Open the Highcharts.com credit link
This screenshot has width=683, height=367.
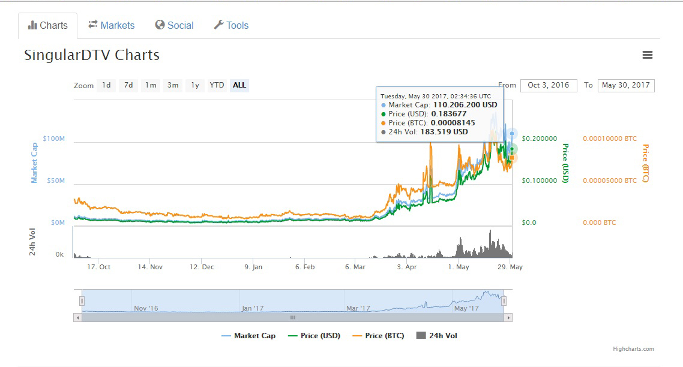[633, 349]
